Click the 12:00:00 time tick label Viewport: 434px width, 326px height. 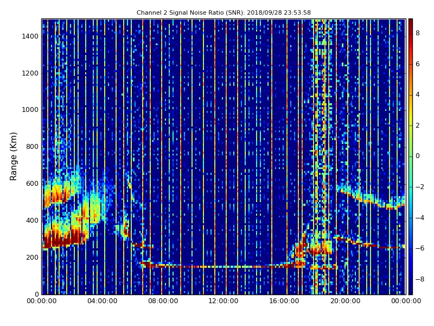pyautogui.click(x=224, y=301)
